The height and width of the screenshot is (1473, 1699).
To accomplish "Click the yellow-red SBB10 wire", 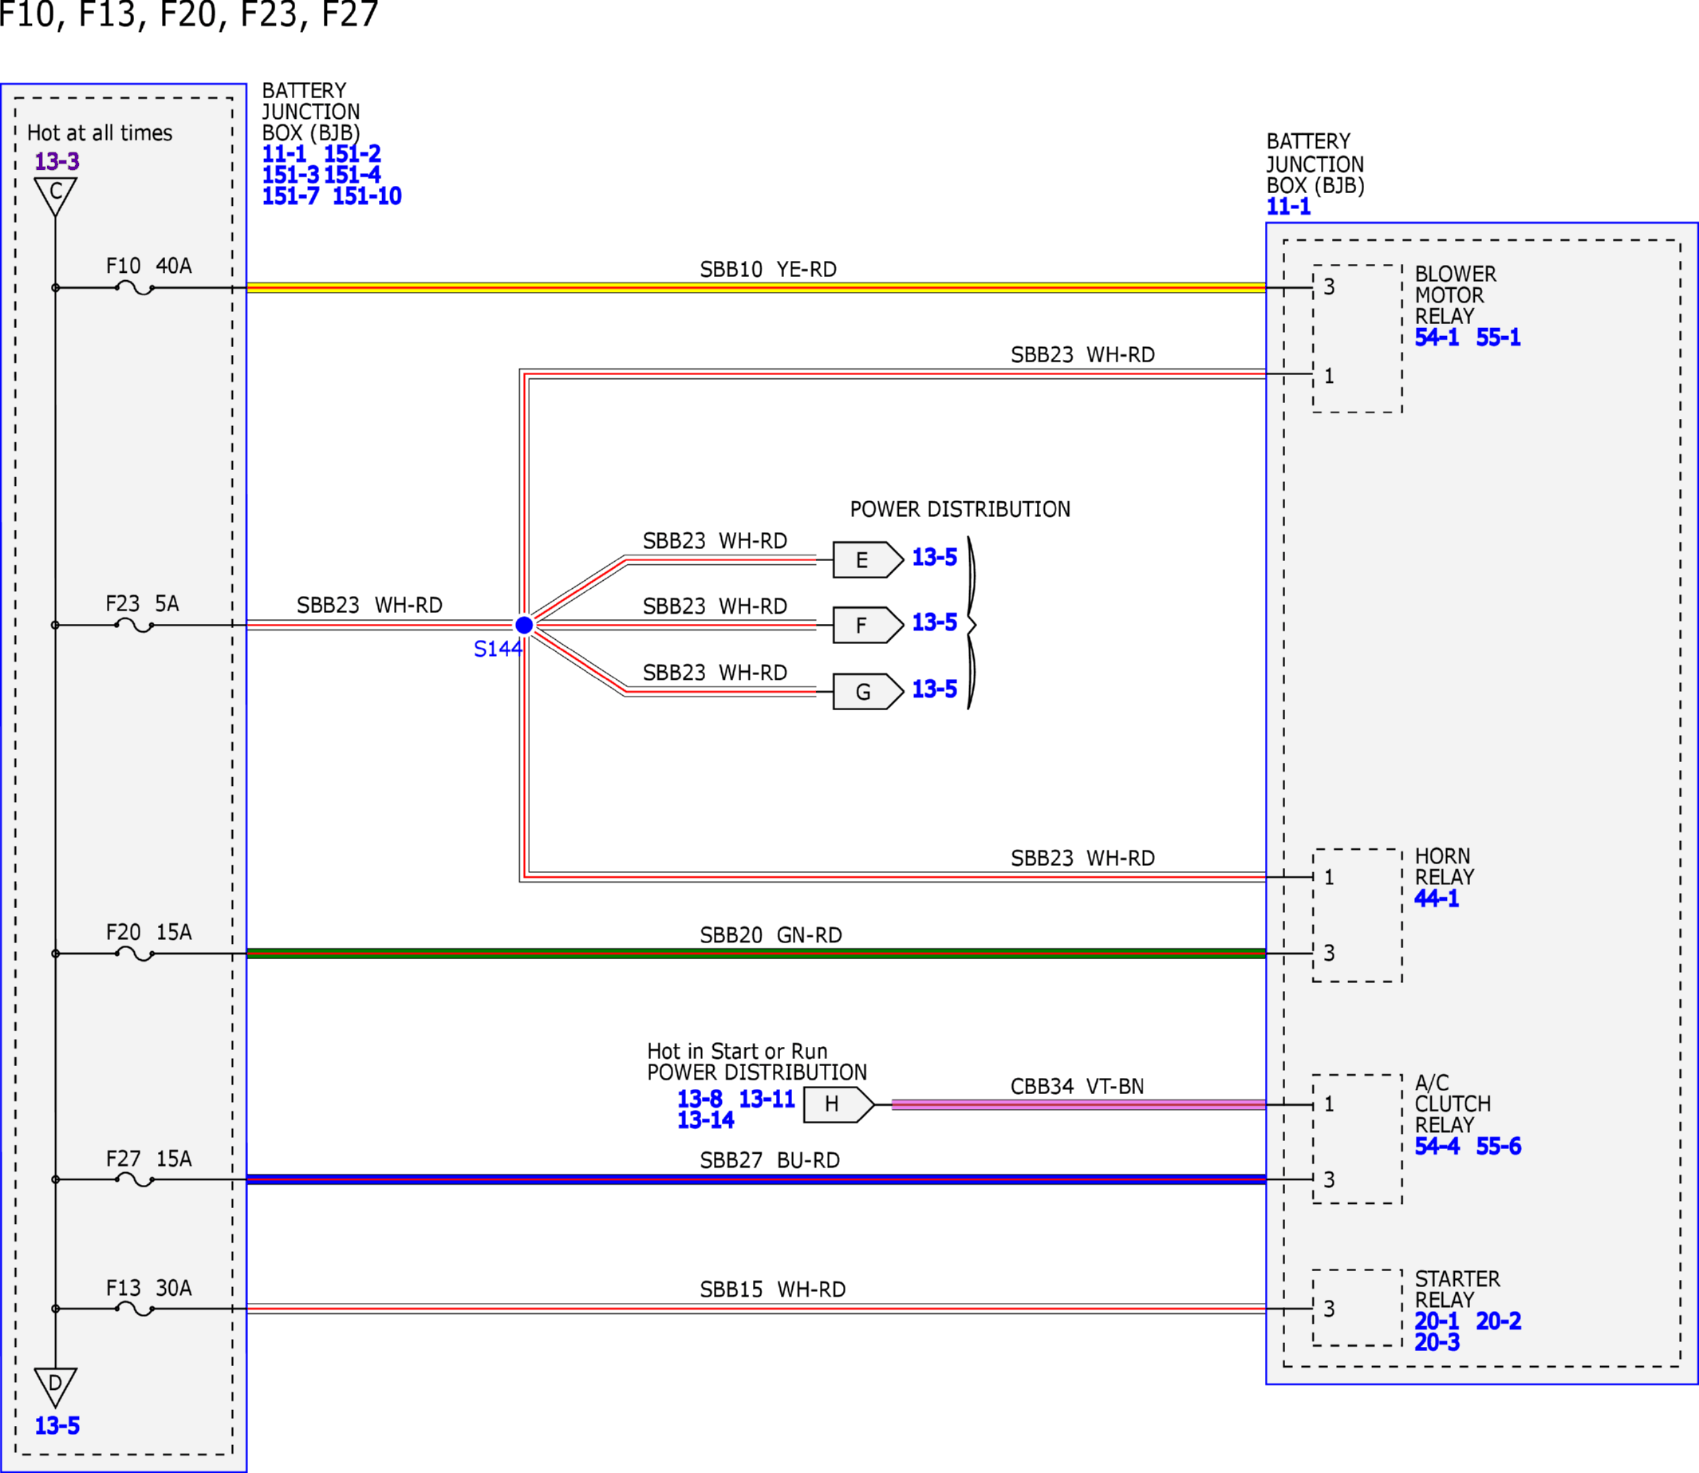I will pyautogui.click(x=756, y=288).
